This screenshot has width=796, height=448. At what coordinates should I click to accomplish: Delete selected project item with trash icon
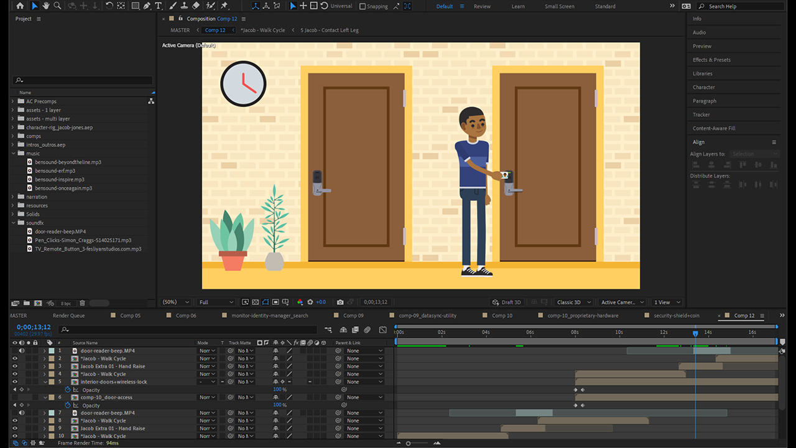[x=82, y=303]
